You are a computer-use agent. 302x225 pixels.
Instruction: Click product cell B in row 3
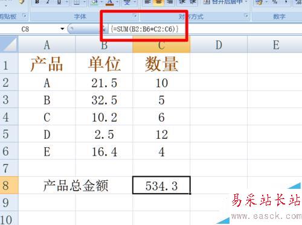pyautogui.click(x=47, y=100)
